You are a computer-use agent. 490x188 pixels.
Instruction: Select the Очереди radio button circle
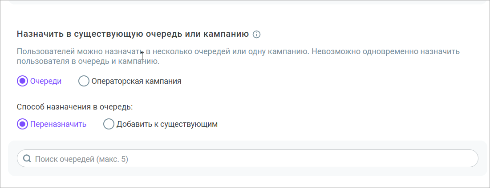click(22, 81)
